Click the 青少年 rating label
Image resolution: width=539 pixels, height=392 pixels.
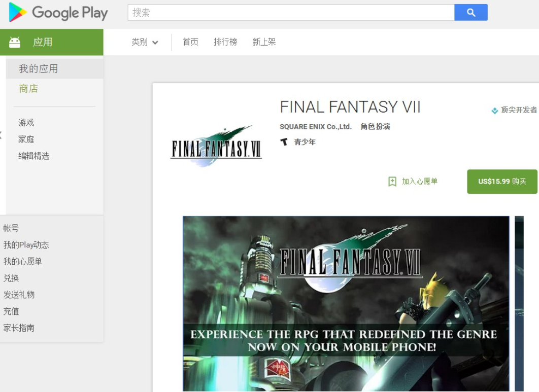[305, 142]
